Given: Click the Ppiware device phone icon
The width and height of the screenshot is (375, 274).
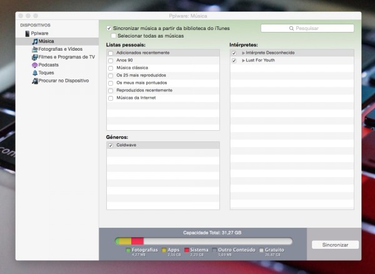Looking at the screenshot, I should pyautogui.click(x=27, y=34).
